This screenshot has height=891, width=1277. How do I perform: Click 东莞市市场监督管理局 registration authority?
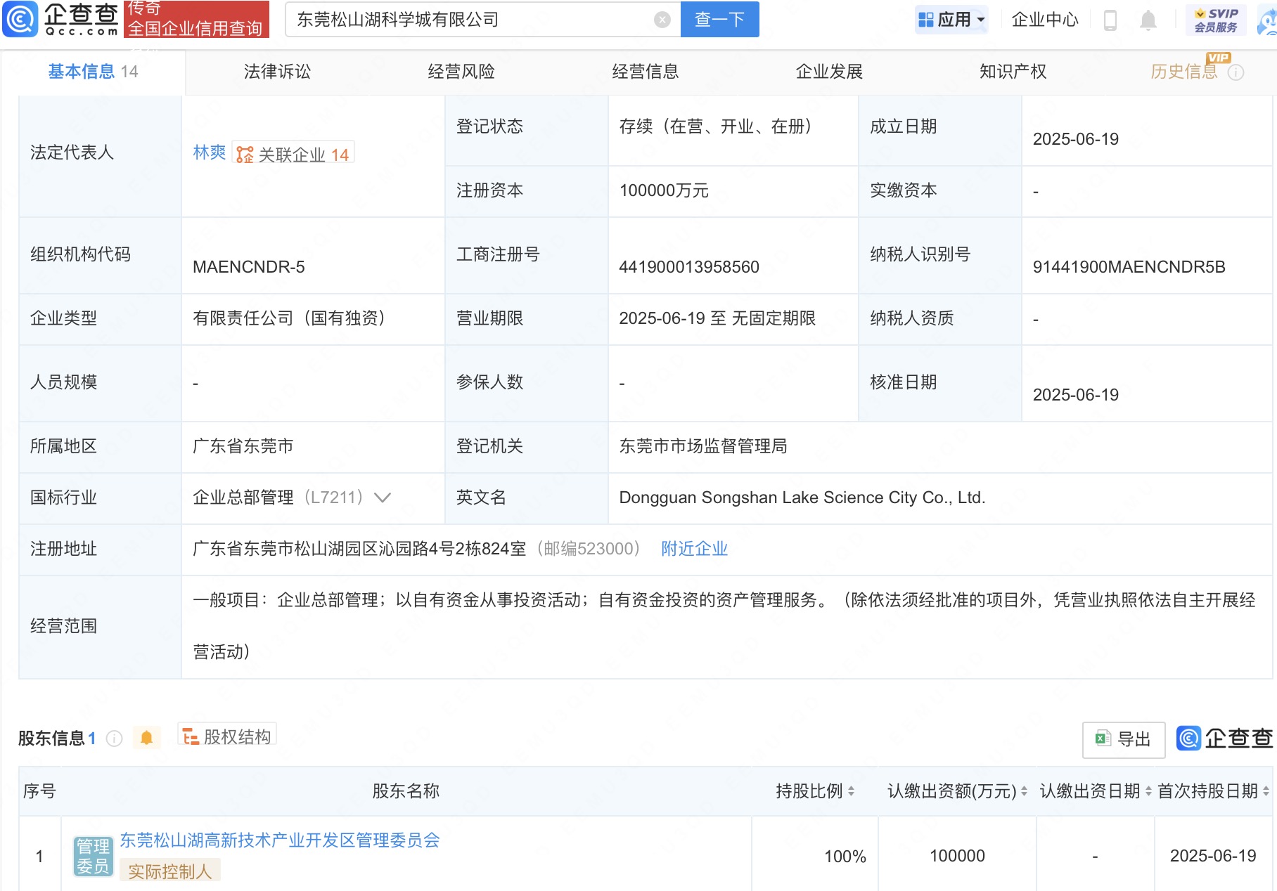coord(703,446)
